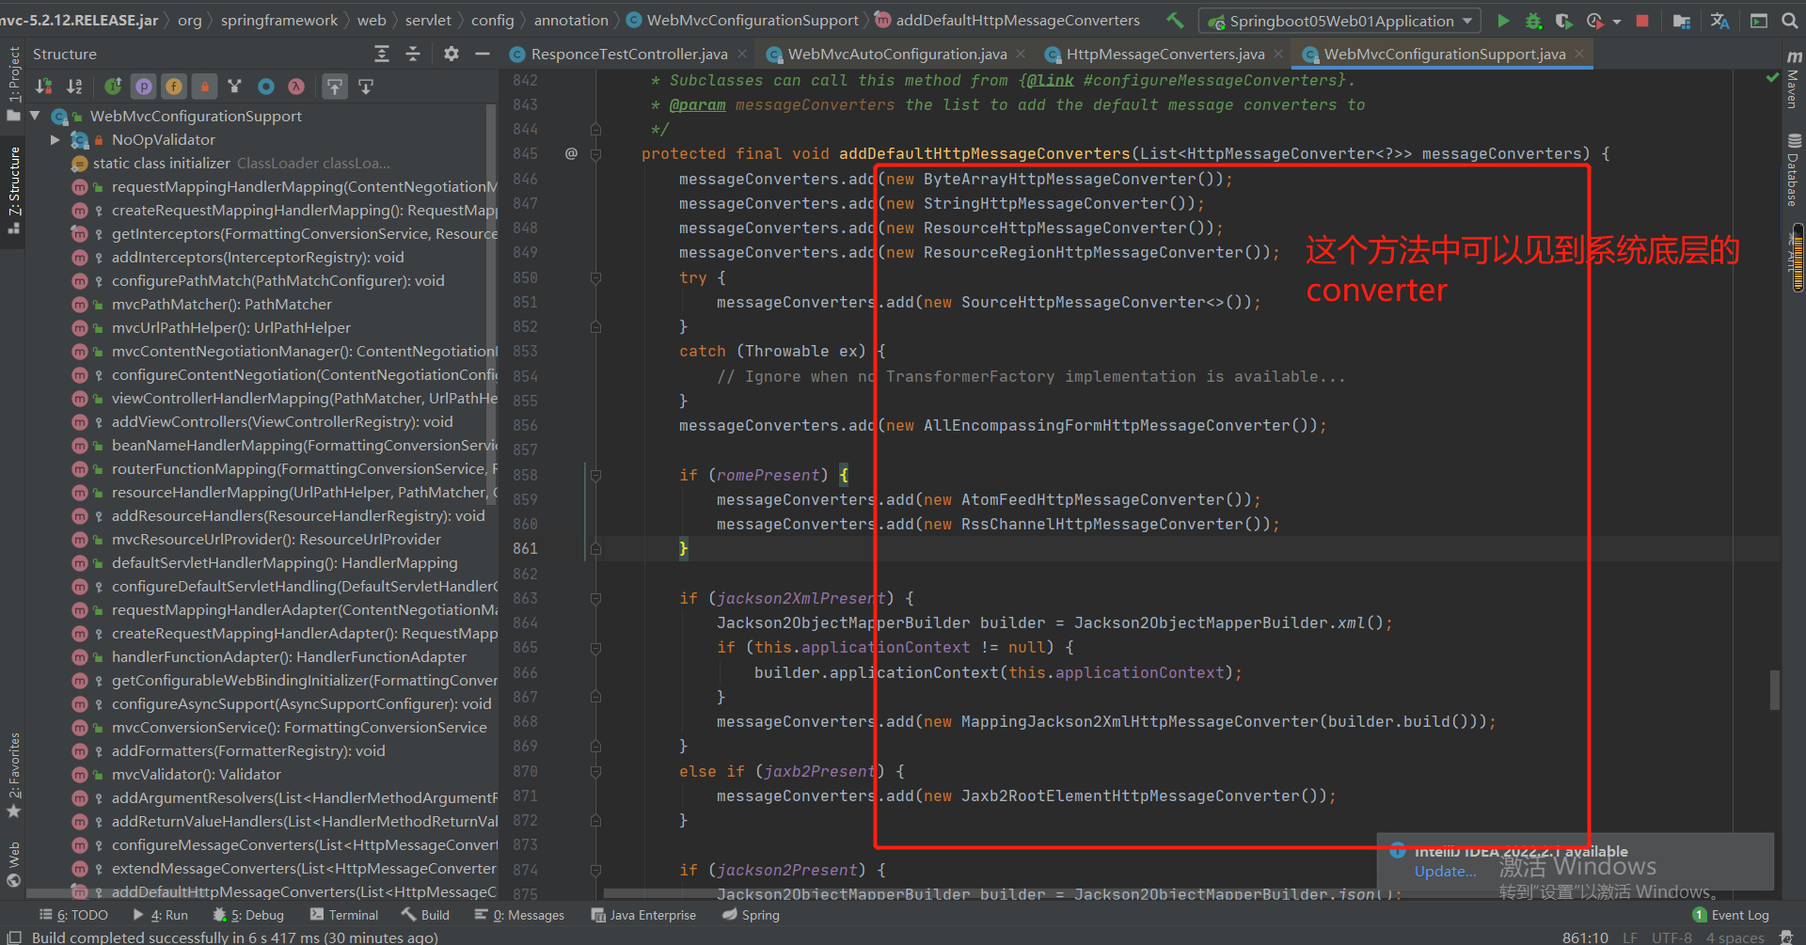Fold the try block at line 850
This screenshot has width=1806, height=945.
[x=595, y=278]
